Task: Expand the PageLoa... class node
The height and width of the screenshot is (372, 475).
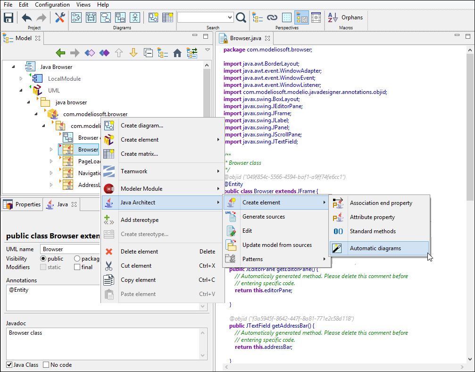Action: click(x=51, y=161)
